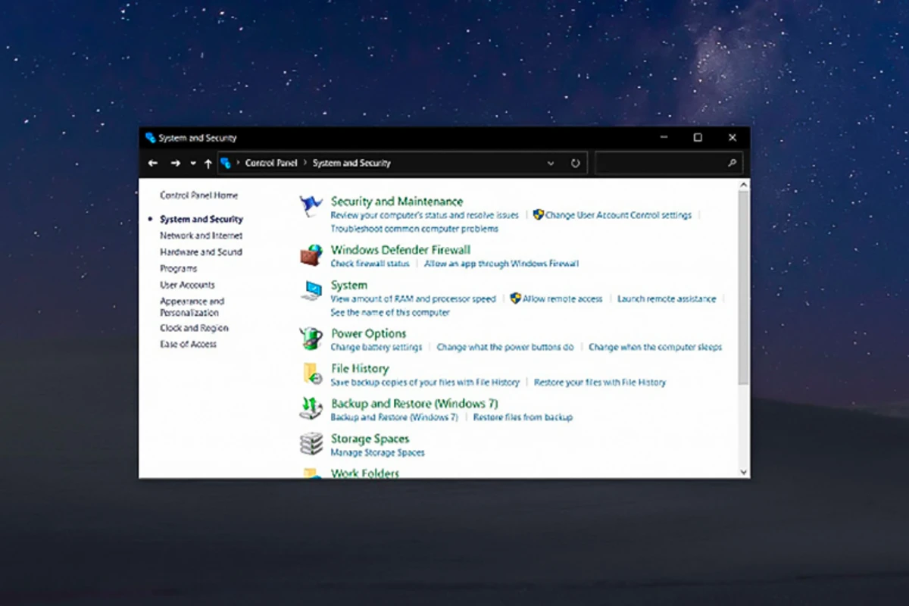
Task: Click Review your computer's status link
Action: tap(425, 215)
